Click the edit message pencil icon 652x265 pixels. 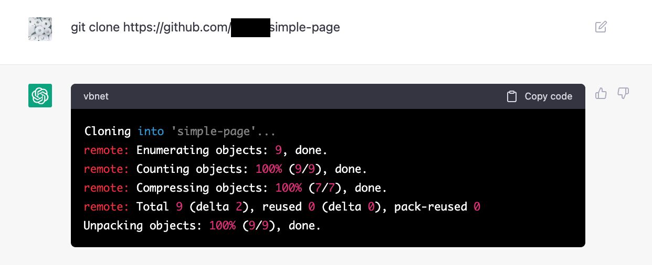point(601,27)
